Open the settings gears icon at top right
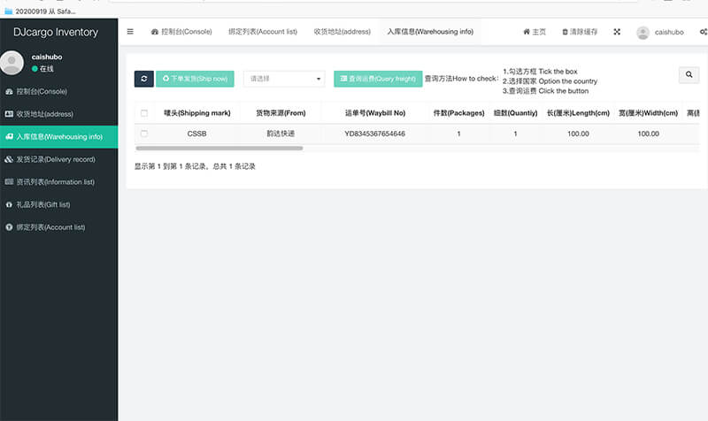 click(x=704, y=32)
